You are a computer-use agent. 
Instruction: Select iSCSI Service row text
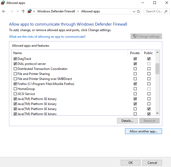point(26,94)
